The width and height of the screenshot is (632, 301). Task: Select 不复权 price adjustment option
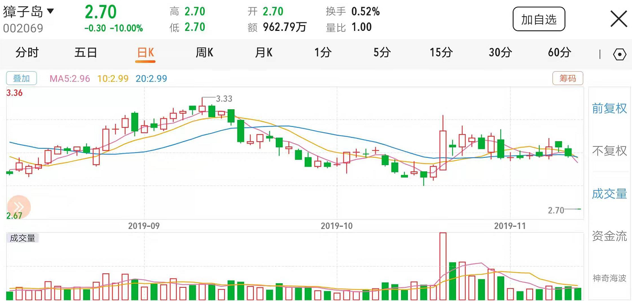(609, 151)
